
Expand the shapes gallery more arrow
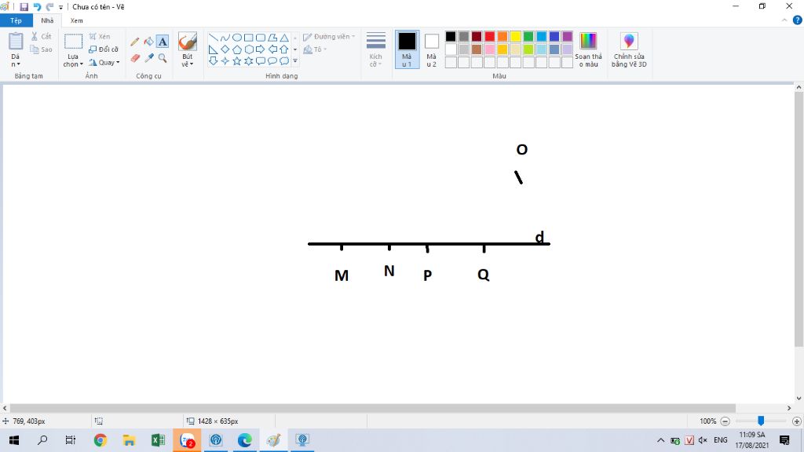click(x=295, y=61)
